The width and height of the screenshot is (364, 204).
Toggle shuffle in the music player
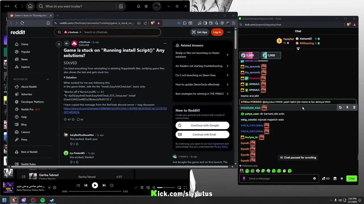click(78, 185)
